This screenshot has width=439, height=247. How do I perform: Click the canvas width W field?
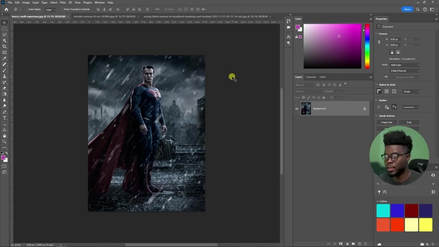[x=395, y=39]
